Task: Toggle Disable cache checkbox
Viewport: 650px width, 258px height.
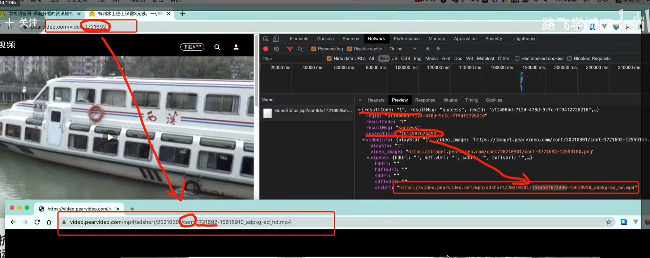Action: click(349, 49)
